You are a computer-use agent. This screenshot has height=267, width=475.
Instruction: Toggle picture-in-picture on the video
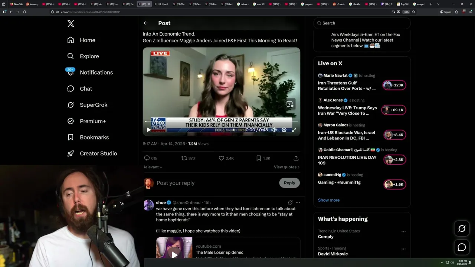pyautogui.click(x=290, y=104)
